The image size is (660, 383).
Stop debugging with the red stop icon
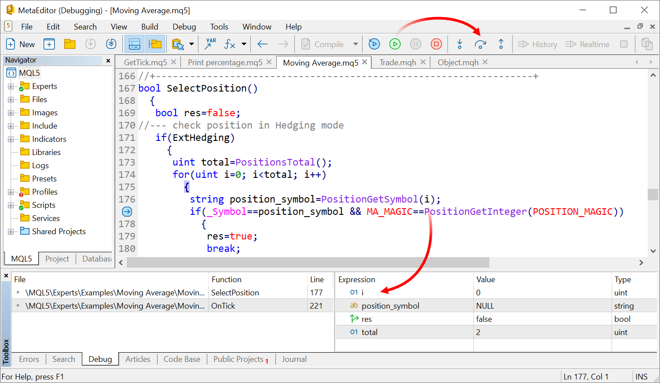(x=436, y=44)
